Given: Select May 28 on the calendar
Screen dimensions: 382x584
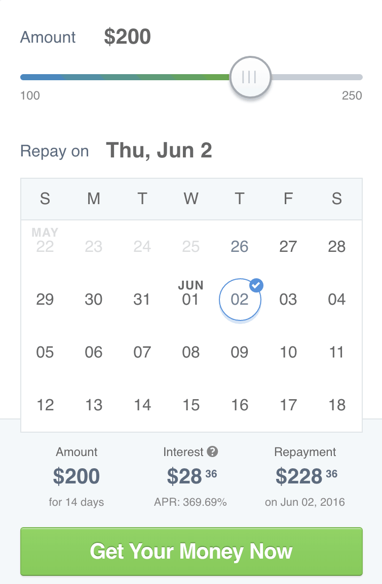Looking at the screenshot, I should click(337, 247).
